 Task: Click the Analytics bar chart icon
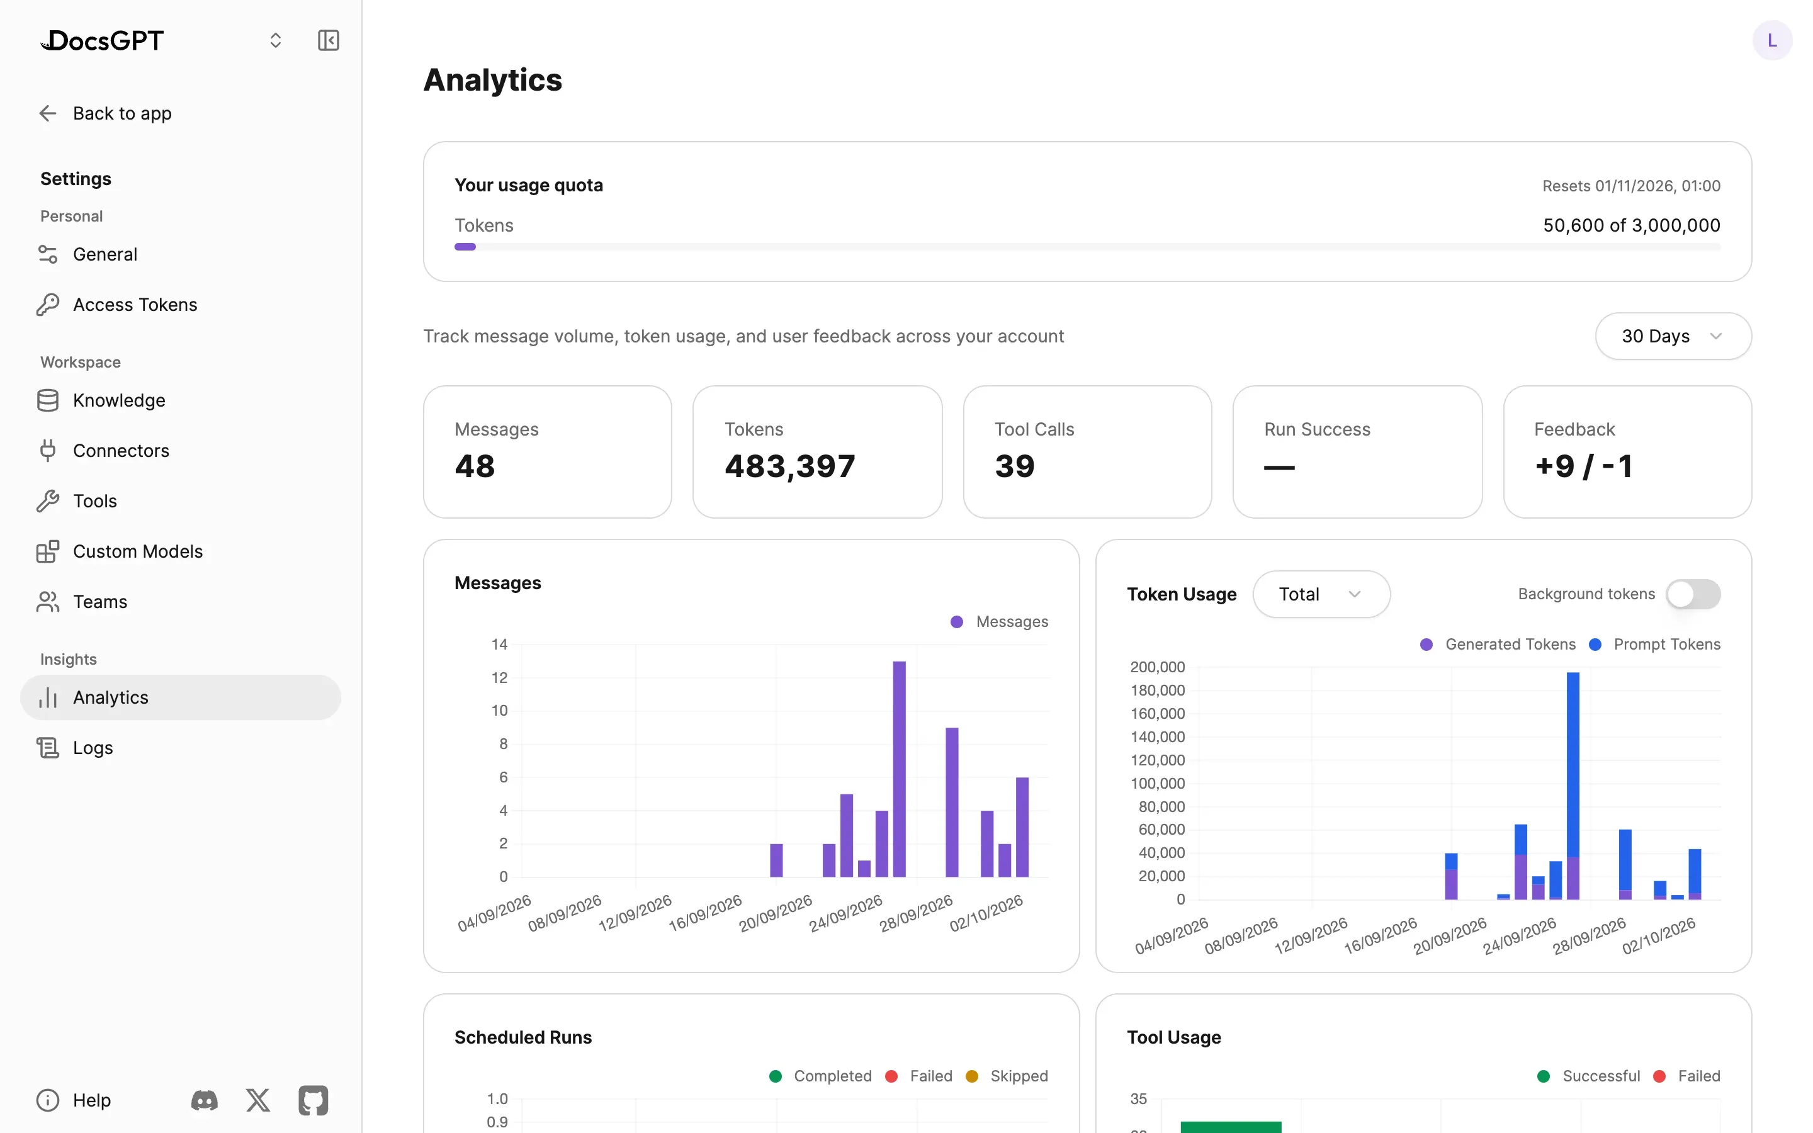click(x=48, y=697)
